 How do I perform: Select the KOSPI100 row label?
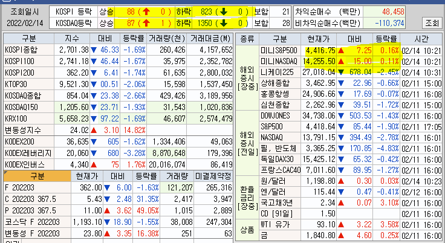19,61
